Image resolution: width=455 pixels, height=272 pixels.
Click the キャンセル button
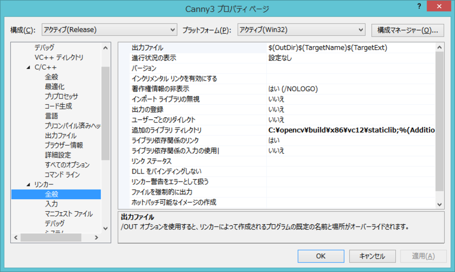click(373, 256)
